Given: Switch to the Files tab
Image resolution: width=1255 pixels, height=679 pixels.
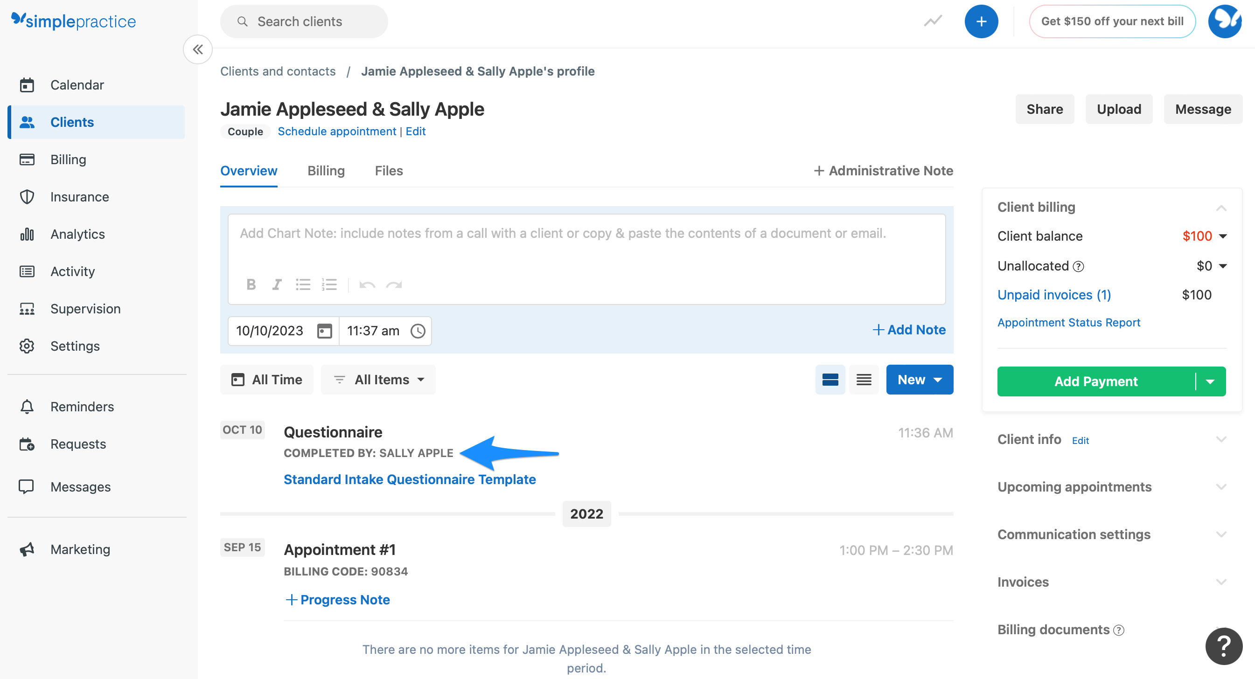Looking at the screenshot, I should [x=388, y=171].
